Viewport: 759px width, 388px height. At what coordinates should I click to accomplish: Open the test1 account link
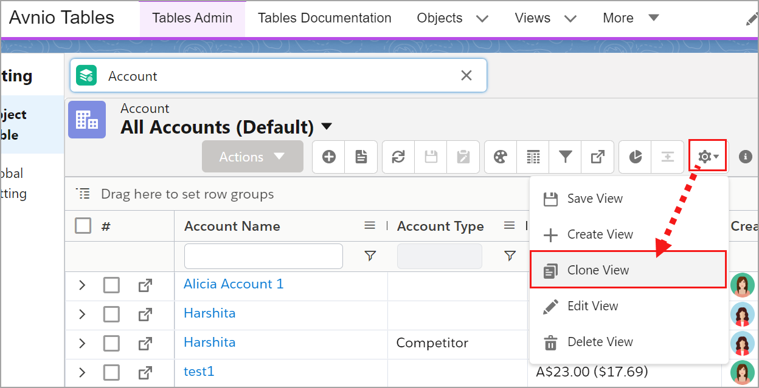coord(199,372)
